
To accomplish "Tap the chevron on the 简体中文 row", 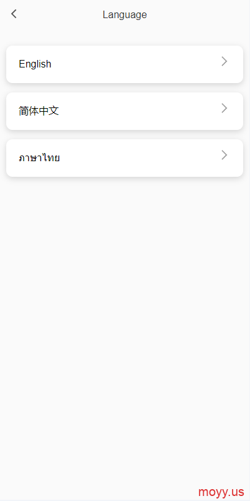I will tap(224, 108).
